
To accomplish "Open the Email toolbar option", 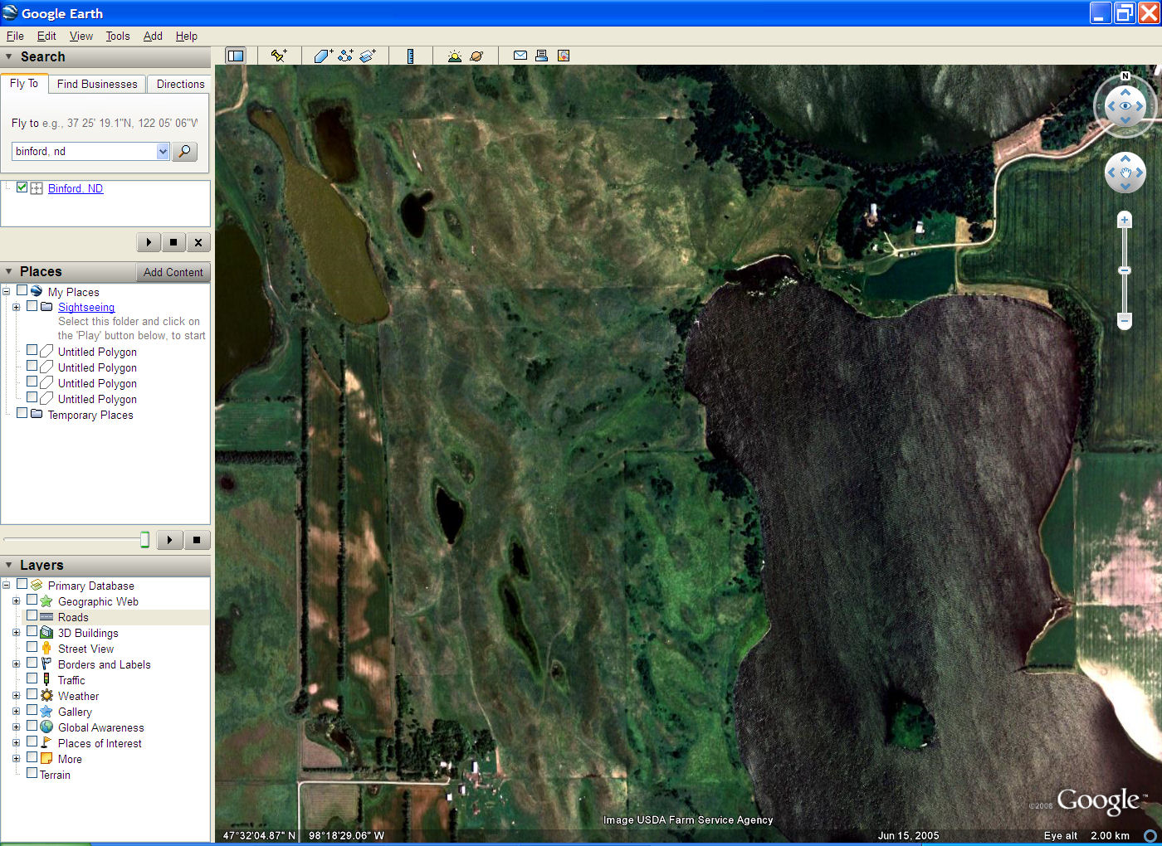I will coord(520,56).
